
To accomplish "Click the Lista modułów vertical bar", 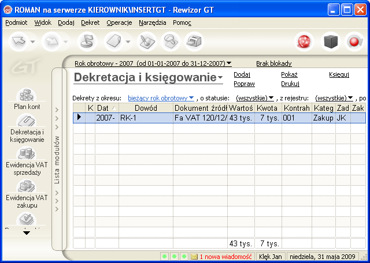I will 57,159.
